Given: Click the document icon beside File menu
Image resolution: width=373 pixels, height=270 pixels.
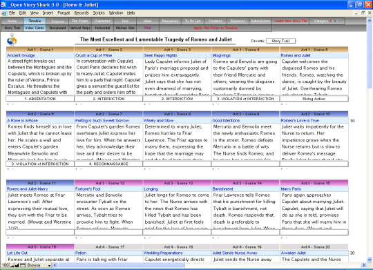Looking at the screenshot, I should pos(4,13).
